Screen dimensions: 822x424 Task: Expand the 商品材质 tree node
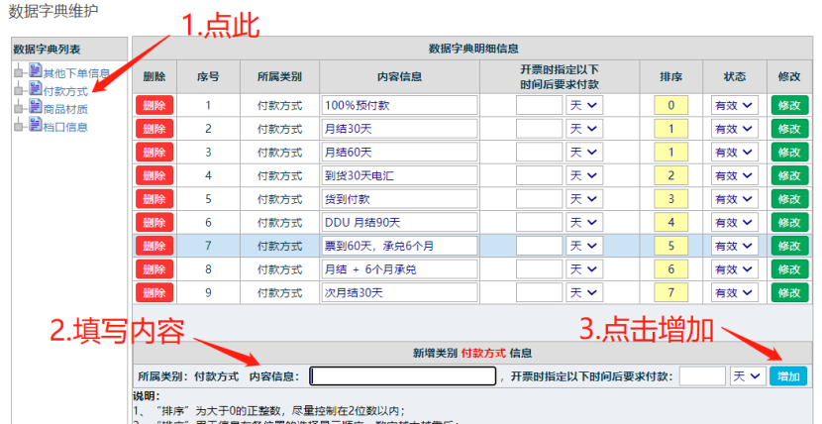18,108
